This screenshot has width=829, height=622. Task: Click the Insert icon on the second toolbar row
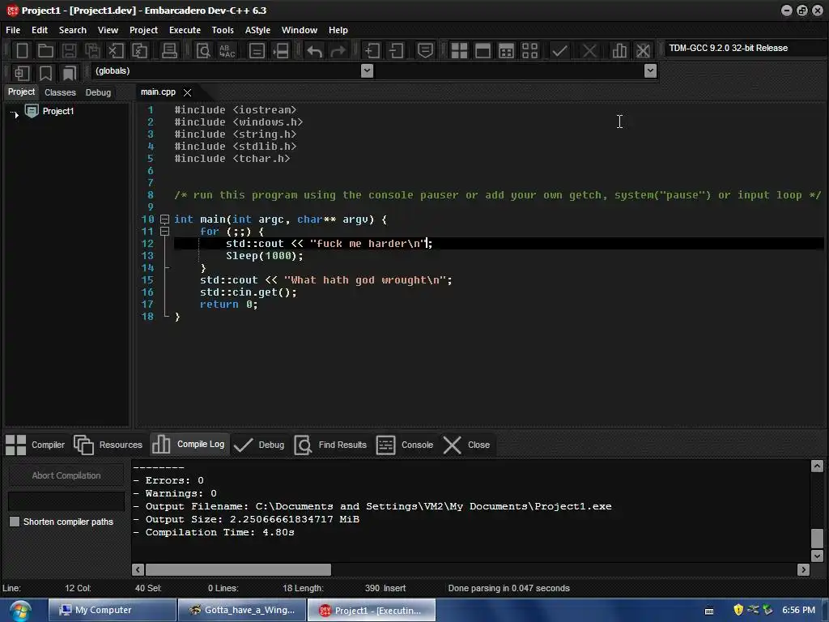[x=22, y=72]
